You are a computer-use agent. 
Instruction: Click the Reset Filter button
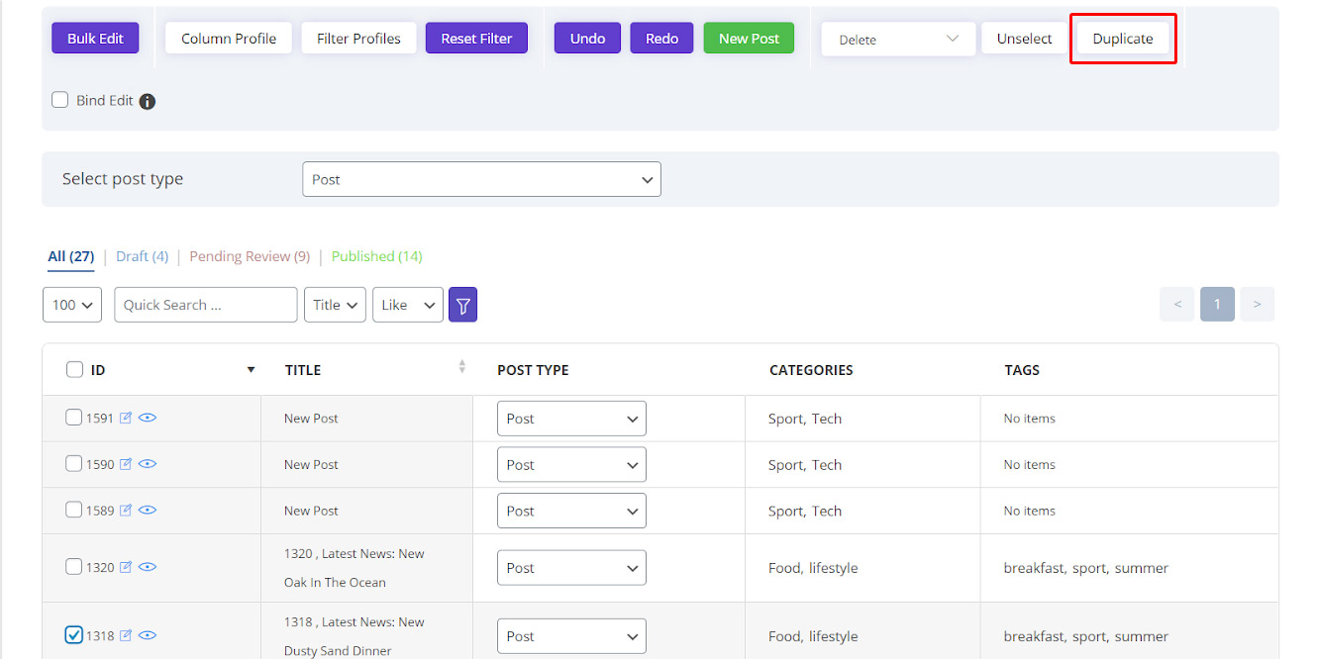(x=476, y=39)
